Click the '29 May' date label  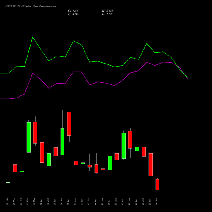34,201
